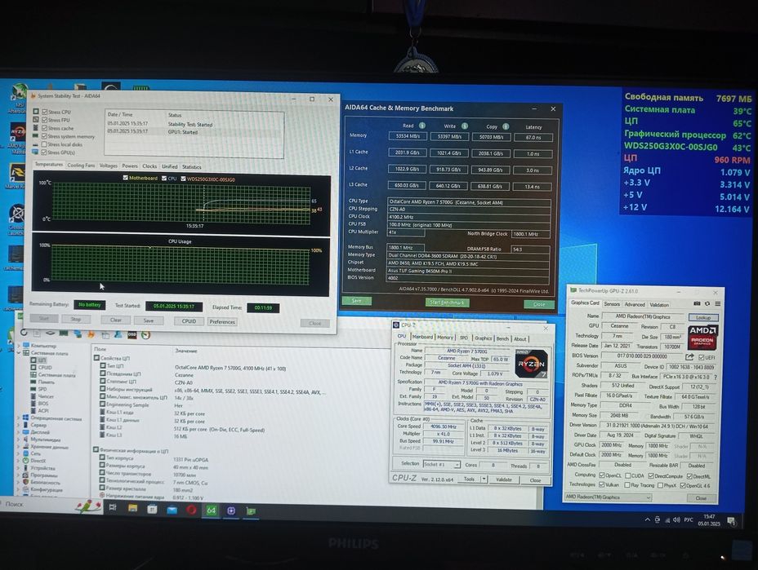Click Start Benchmark button
The height and width of the screenshot is (570, 758).
(447, 303)
